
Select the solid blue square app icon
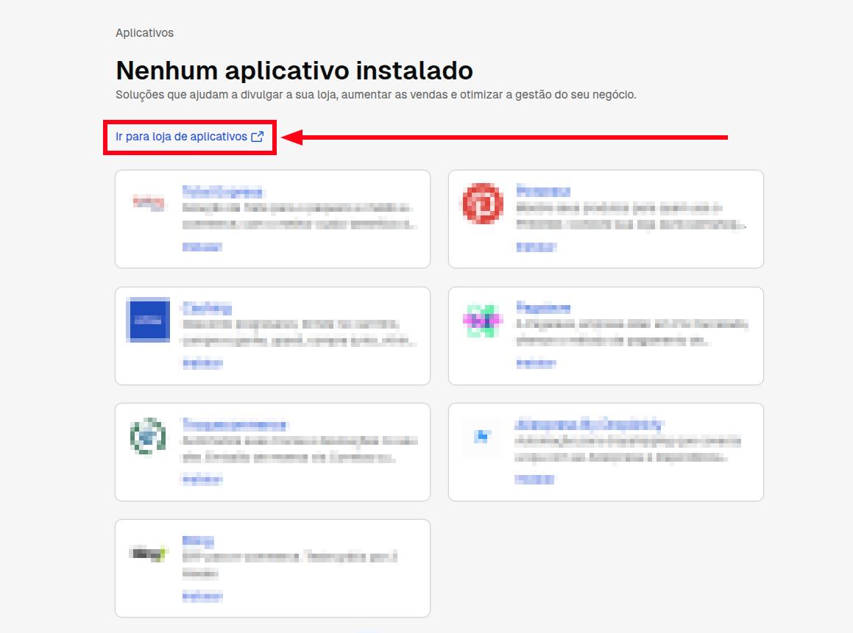tap(148, 320)
